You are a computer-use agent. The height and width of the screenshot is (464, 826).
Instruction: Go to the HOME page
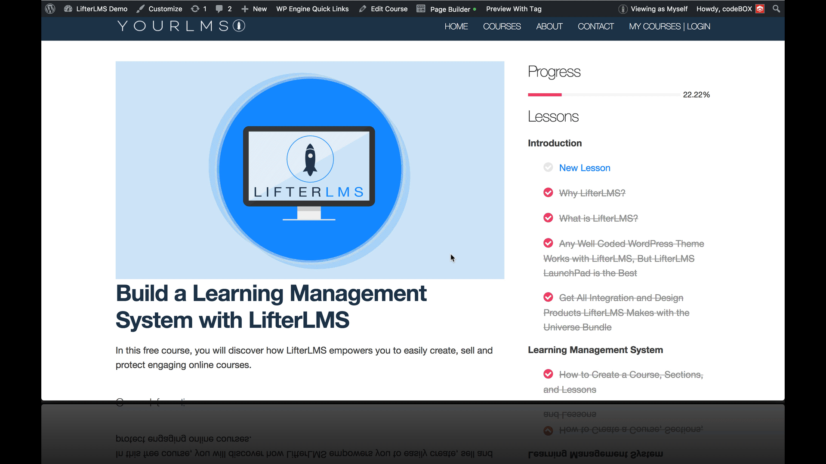pos(456,26)
